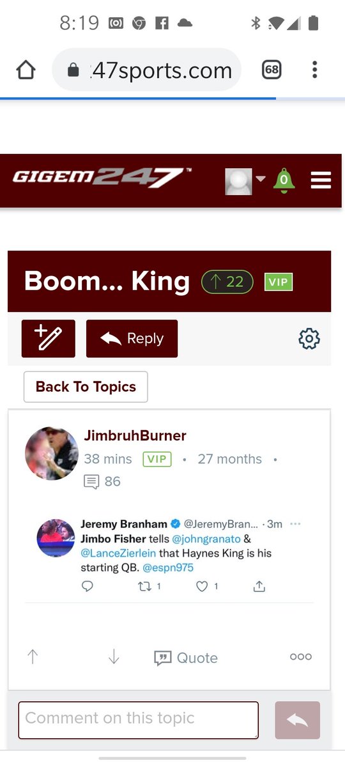Submit comment with the reply arrow button
Image resolution: width=345 pixels, height=767 pixels.
pyautogui.click(x=297, y=720)
